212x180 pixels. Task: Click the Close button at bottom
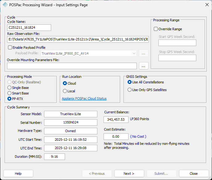pyautogui.click(x=194, y=174)
